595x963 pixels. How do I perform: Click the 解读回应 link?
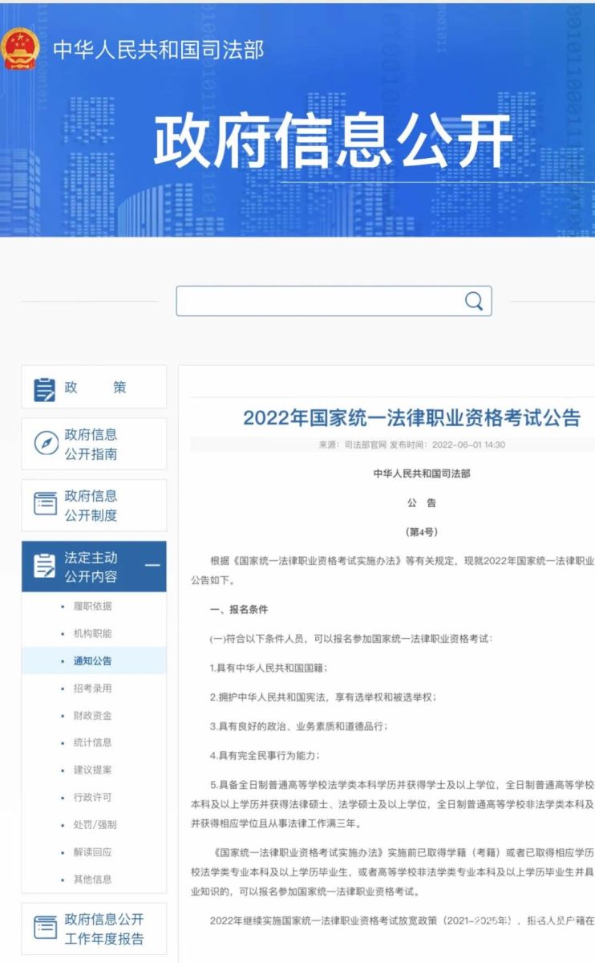pyautogui.click(x=92, y=851)
